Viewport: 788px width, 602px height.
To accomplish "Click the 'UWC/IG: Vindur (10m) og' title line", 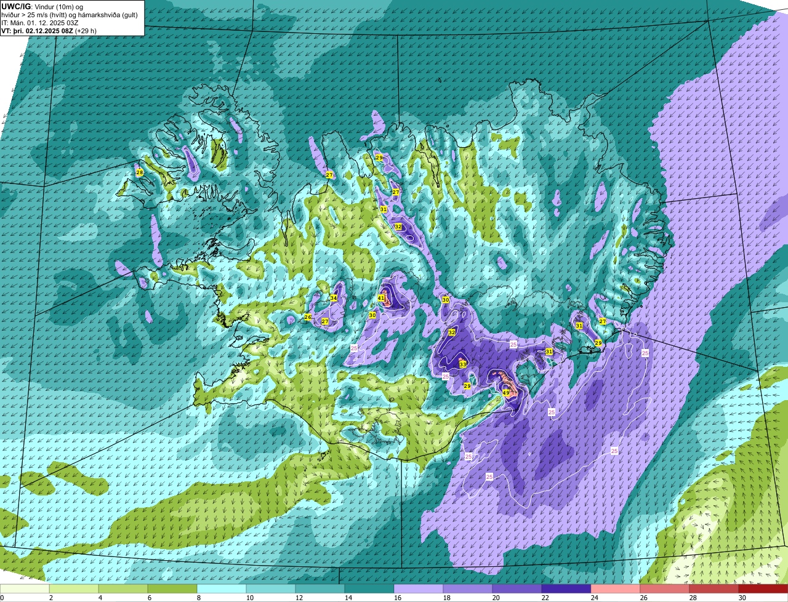I will point(42,6).
